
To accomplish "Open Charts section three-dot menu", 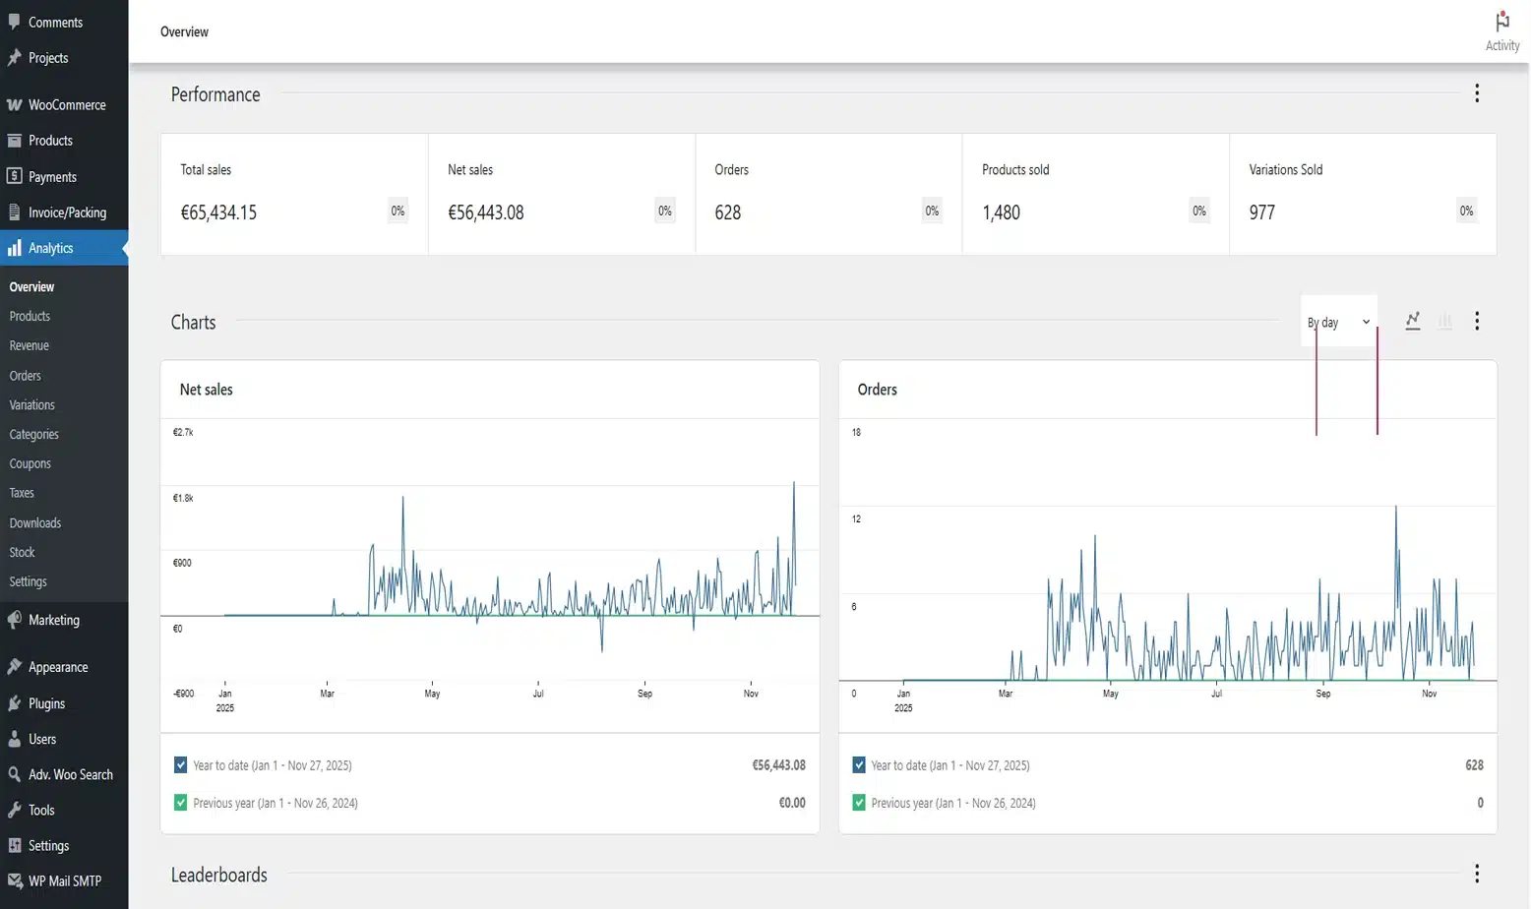I will (1476, 321).
